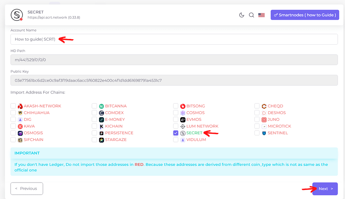Click Cosmos chain logo
This screenshot has height=199, width=345.
[x=183, y=113]
